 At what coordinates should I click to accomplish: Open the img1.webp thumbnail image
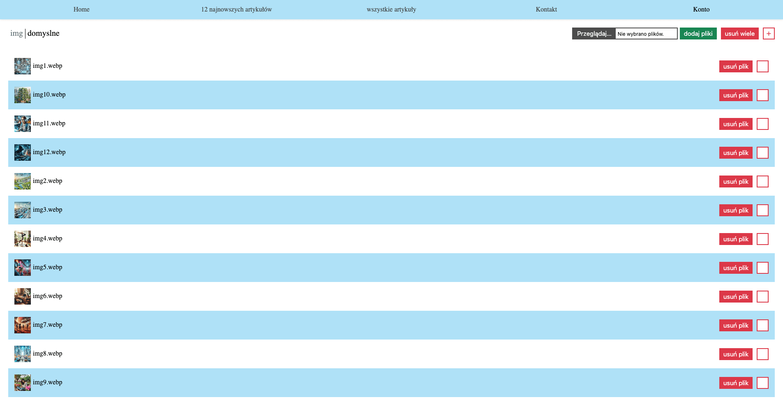pos(23,66)
